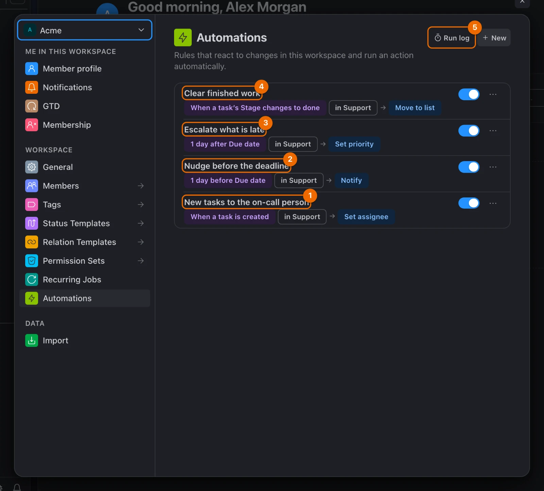Turn off Nudge before the deadline toggle
This screenshot has height=491, width=544.
click(469, 167)
